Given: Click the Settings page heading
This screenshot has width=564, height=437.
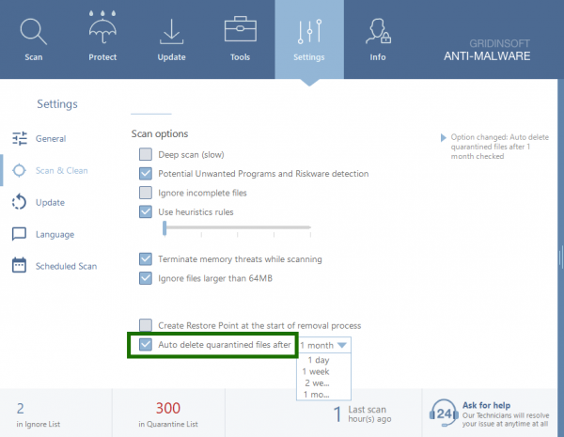Looking at the screenshot, I should coord(57,104).
